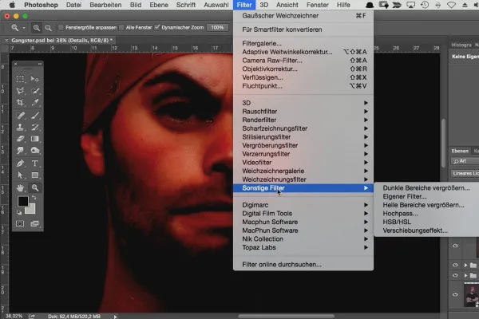Expand the Weichzeichnergalerie submenu arrow
Screen dimensions: 479x319
[366, 171]
